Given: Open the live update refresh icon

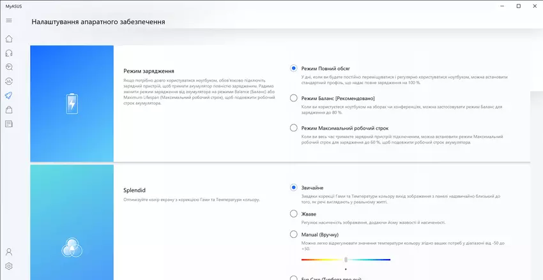Looking at the screenshot, I should 9,81.
